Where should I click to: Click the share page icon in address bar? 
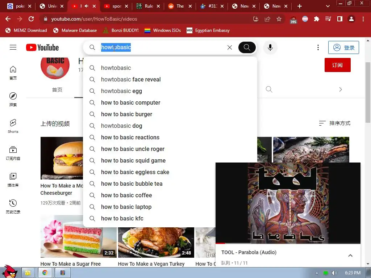pos(267,19)
